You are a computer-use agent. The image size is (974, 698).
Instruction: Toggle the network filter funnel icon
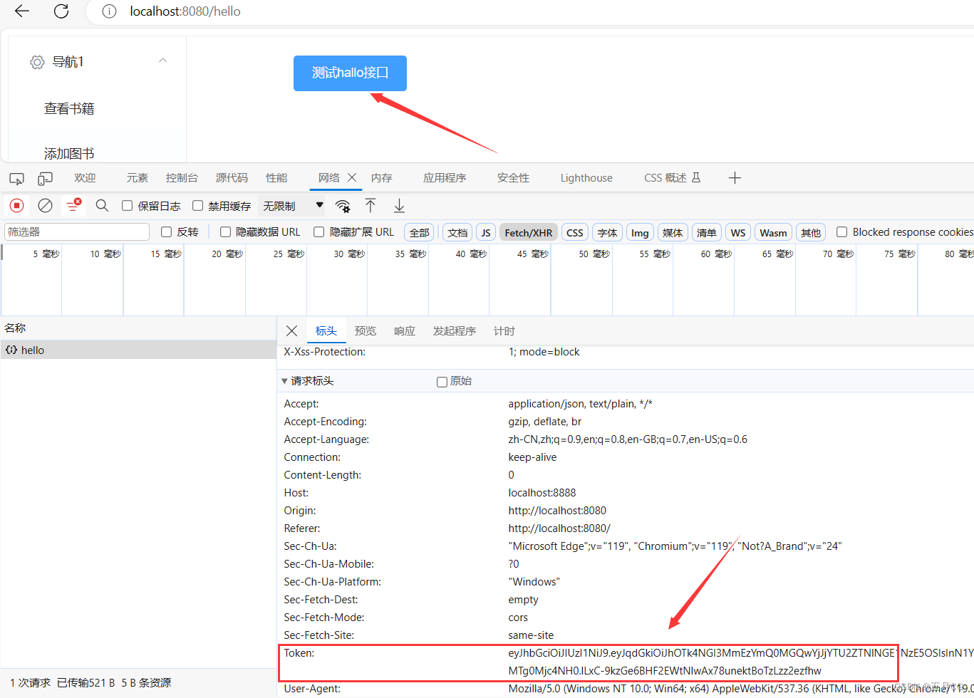(x=73, y=206)
